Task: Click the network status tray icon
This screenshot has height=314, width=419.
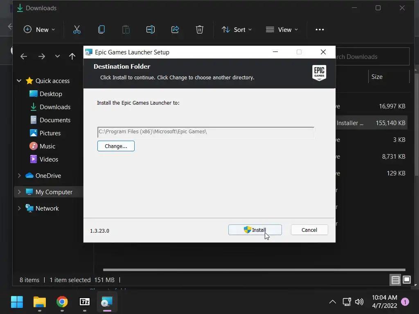Action: coord(347,302)
